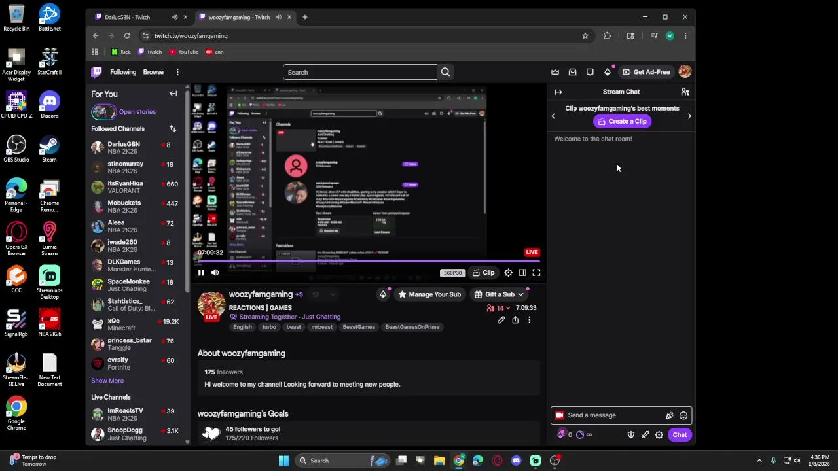Click the mod sword icon in chat

point(645,435)
